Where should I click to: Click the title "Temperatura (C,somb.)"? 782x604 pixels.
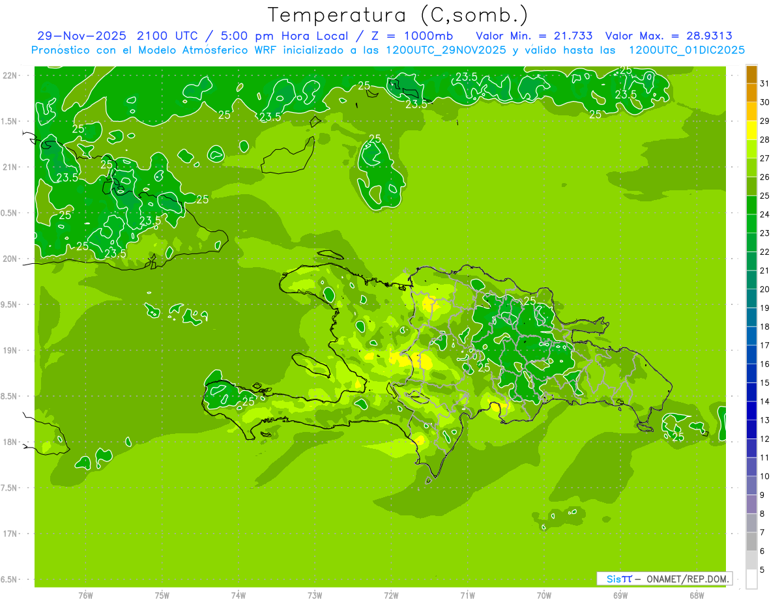(x=398, y=15)
